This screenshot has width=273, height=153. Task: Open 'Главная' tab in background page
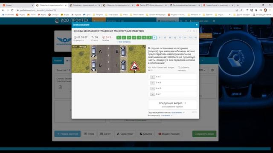click(58, 61)
